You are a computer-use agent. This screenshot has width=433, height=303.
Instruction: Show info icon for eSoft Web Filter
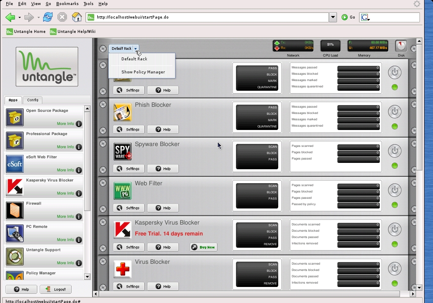tap(79, 170)
